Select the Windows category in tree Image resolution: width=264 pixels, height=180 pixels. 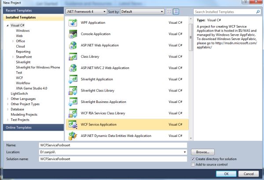pyautogui.click(x=23, y=31)
